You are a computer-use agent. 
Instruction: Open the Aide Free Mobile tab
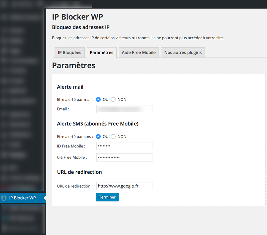(x=139, y=53)
